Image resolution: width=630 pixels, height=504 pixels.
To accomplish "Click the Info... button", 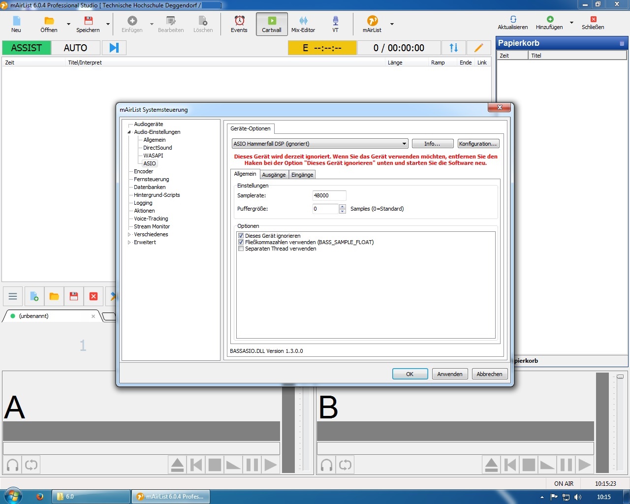I will (432, 144).
